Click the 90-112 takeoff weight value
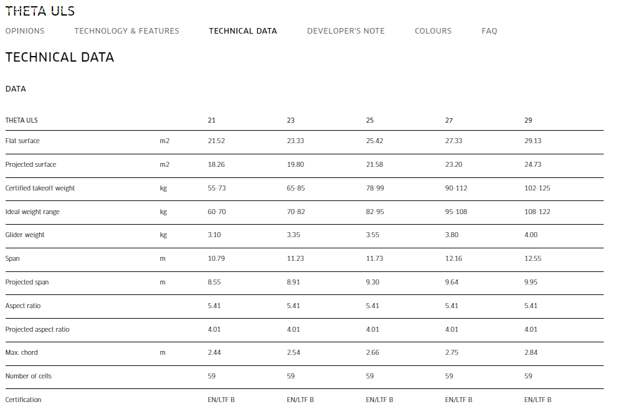618x417 pixels. pyautogui.click(x=456, y=188)
